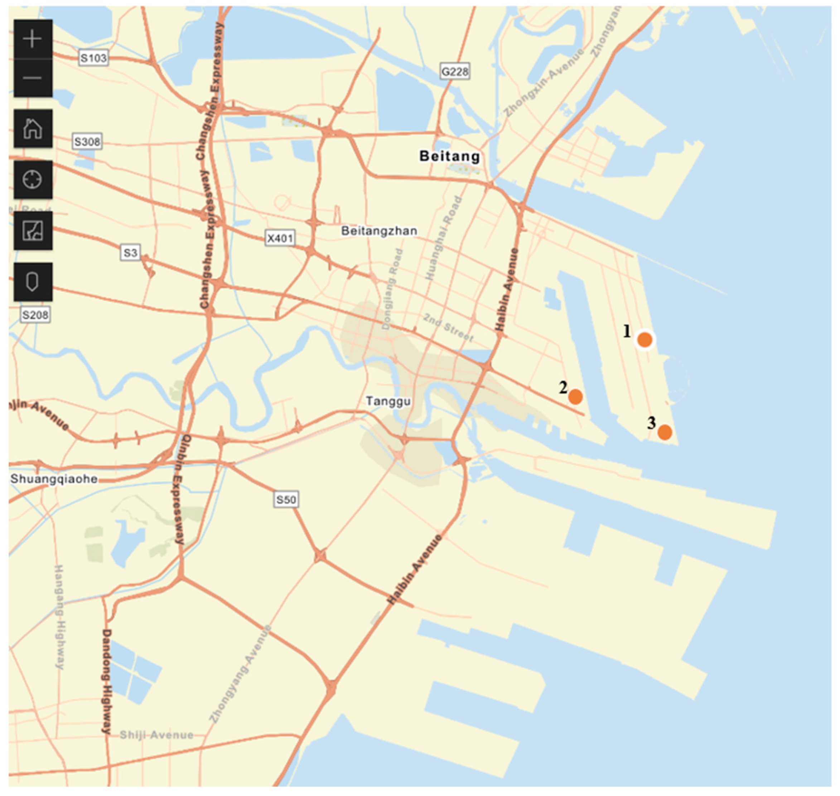Find my location with crosshair button
Image resolution: width=840 pixels, height=796 pixels.
click(33, 180)
